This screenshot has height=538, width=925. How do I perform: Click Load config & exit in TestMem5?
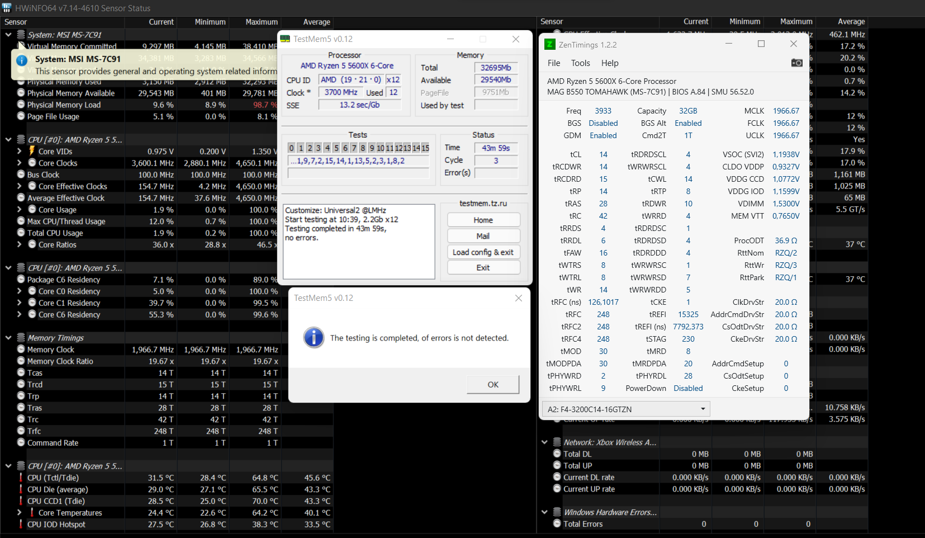tap(483, 252)
